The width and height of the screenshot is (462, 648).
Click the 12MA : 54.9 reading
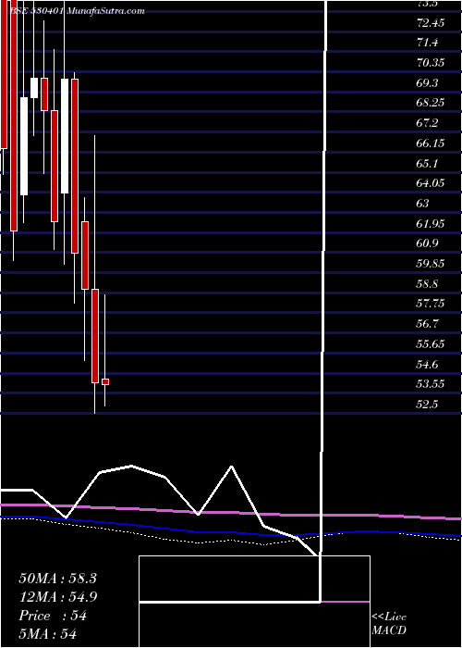coord(58,597)
